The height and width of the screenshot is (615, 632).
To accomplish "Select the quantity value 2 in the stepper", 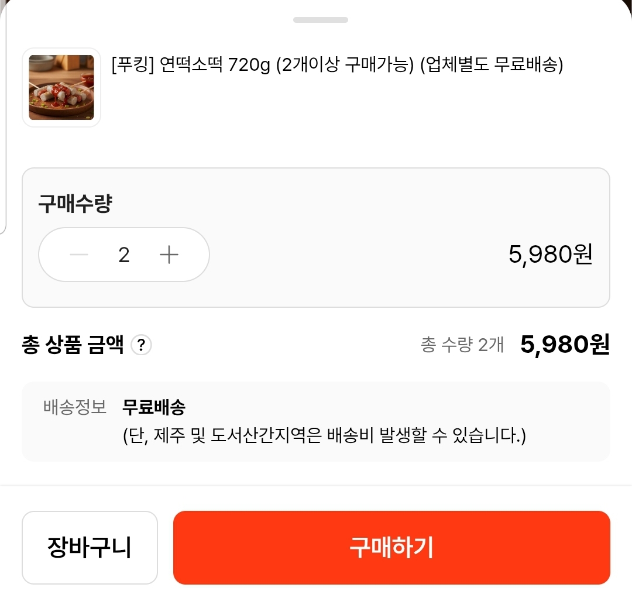I will (x=123, y=255).
